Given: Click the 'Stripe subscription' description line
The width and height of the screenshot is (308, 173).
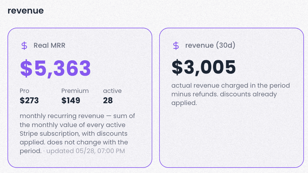Looking at the screenshot, I should 73,134.
